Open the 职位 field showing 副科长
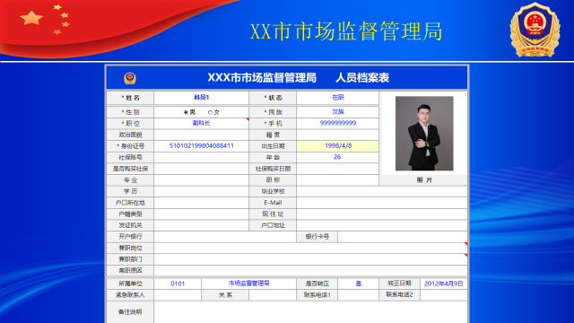 (x=201, y=124)
